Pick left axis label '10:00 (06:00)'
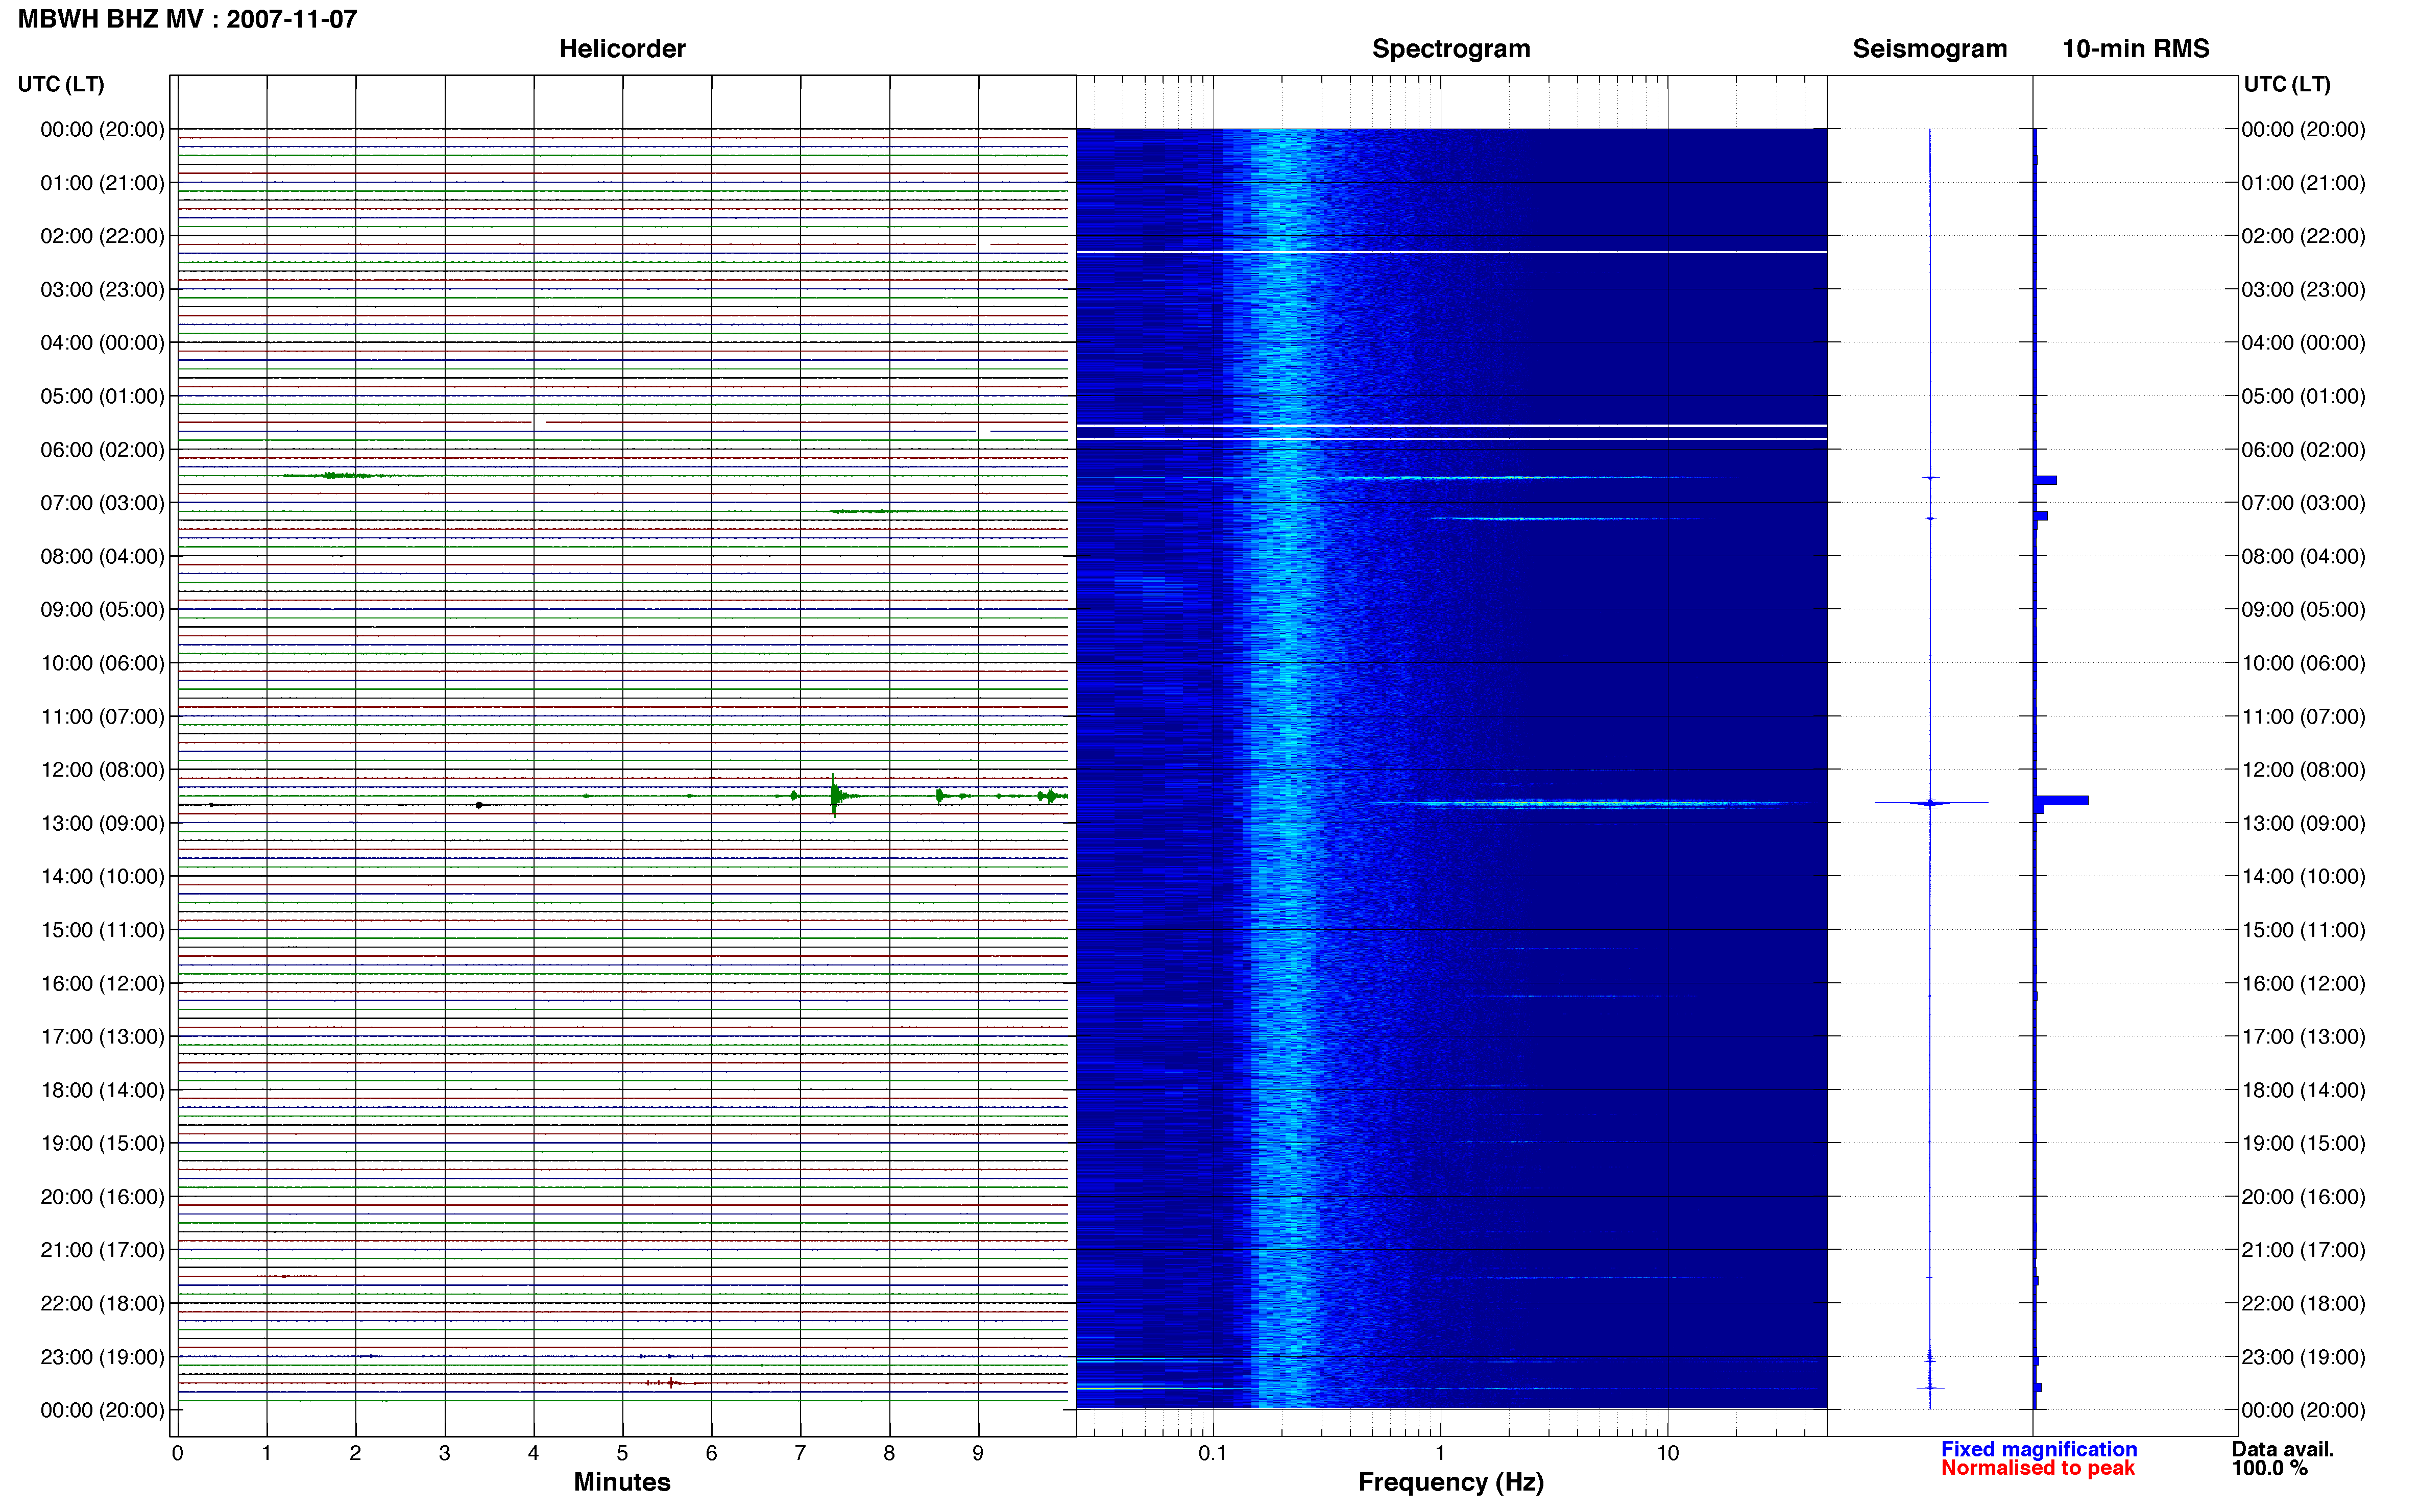This screenshot has width=2420, height=1512. (x=102, y=663)
